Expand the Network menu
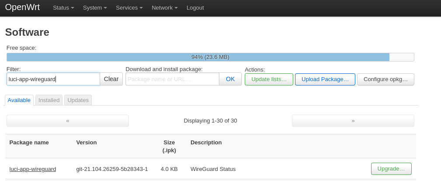Image resolution: width=441 pixels, height=181 pixels. point(164,8)
